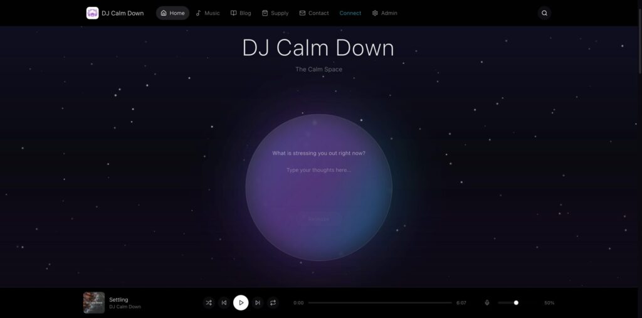Image resolution: width=642 pixels, height=318 pixels.
Task: Open the Music nav item
Action: point(208,13)
